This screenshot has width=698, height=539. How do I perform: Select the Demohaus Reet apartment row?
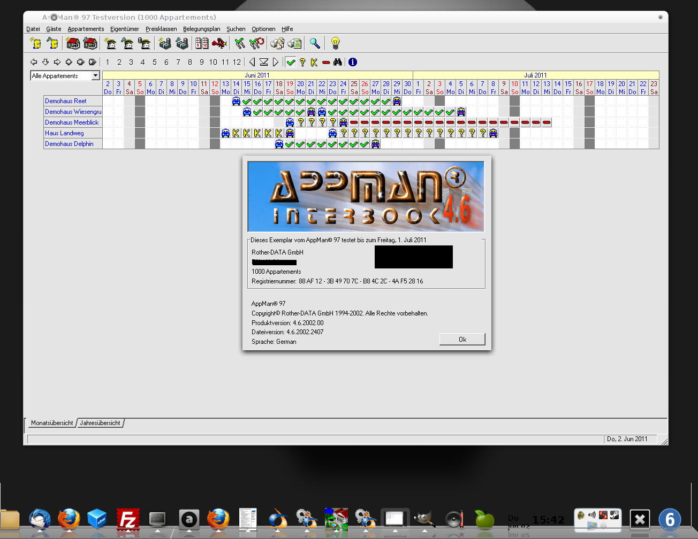point(73,101)
